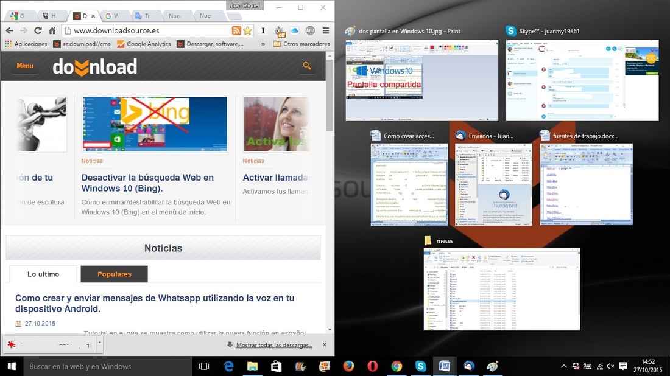Click the Word taskbar icon

coord(445,366)
